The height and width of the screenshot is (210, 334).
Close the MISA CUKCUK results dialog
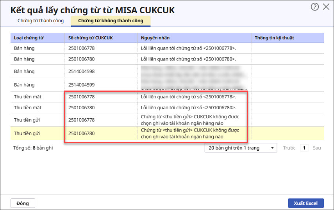tap(326, 7)
